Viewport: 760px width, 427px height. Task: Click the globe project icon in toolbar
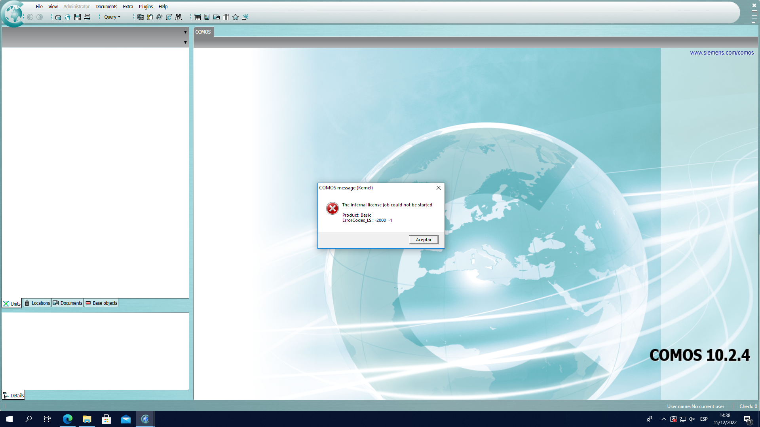pyautogui.click(x=68, y=17)
